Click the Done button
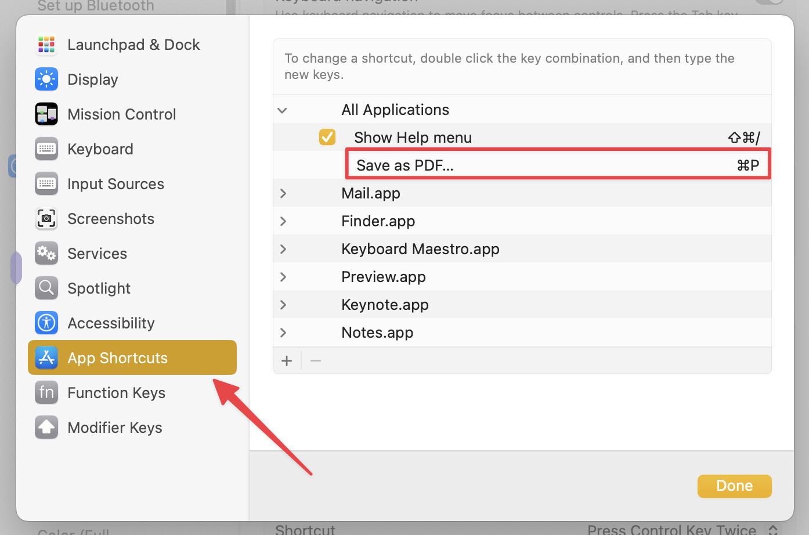Image resolution: width=809 pixels, height=535 pixels. (735, 486)
